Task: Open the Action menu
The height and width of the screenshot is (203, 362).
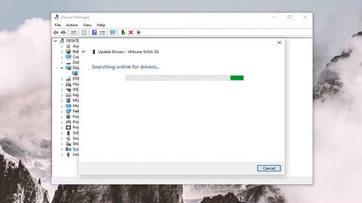Action: [x=72, y=25]
